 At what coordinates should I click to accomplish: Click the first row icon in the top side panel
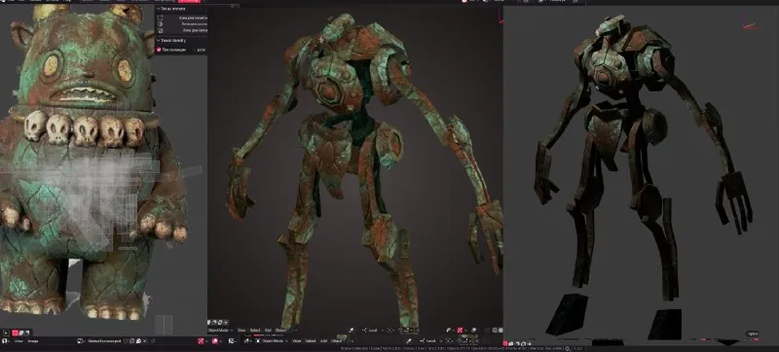[160, 18]
